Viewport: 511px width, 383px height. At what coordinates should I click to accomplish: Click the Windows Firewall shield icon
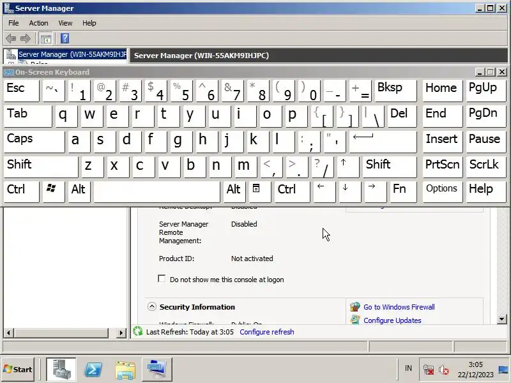[x=355, y=307]
